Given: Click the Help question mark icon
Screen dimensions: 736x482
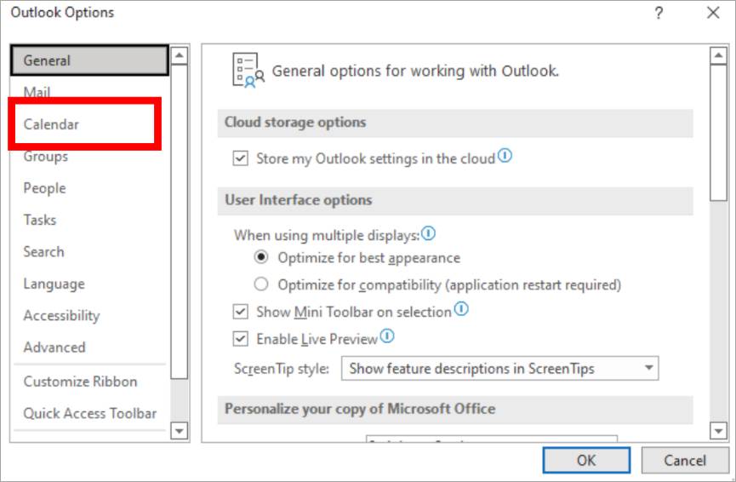Looking at the screenshot, I should pos(659,13).
